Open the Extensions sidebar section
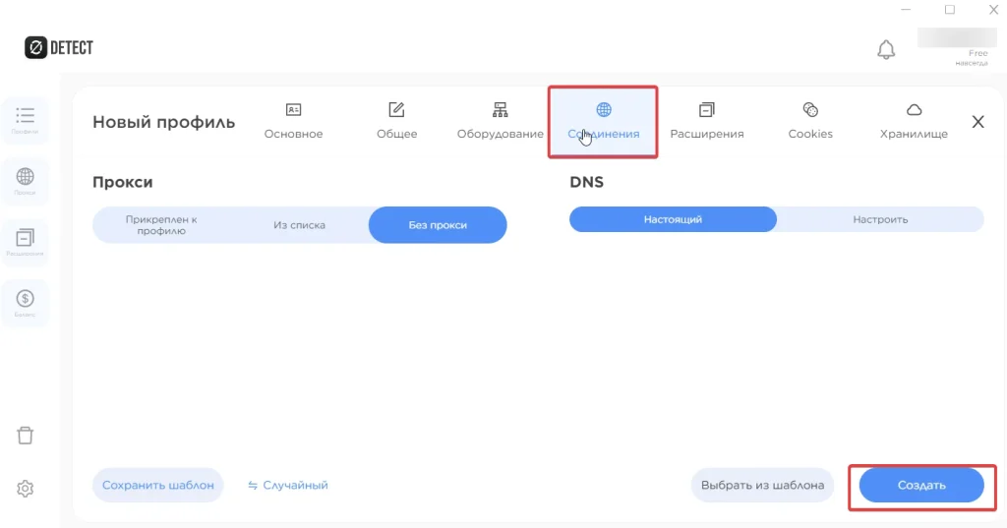Screen dimensions: 1007x528 tap(25, 242)
